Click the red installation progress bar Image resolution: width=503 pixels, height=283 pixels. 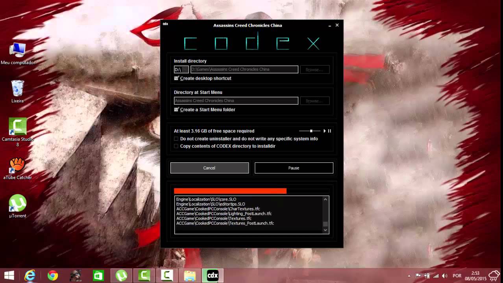click(230, 191)
